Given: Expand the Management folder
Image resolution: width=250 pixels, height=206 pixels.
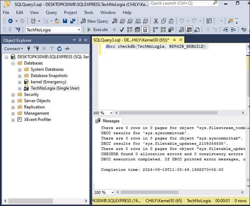Looking at the screenshot, I should coord(13,114).
